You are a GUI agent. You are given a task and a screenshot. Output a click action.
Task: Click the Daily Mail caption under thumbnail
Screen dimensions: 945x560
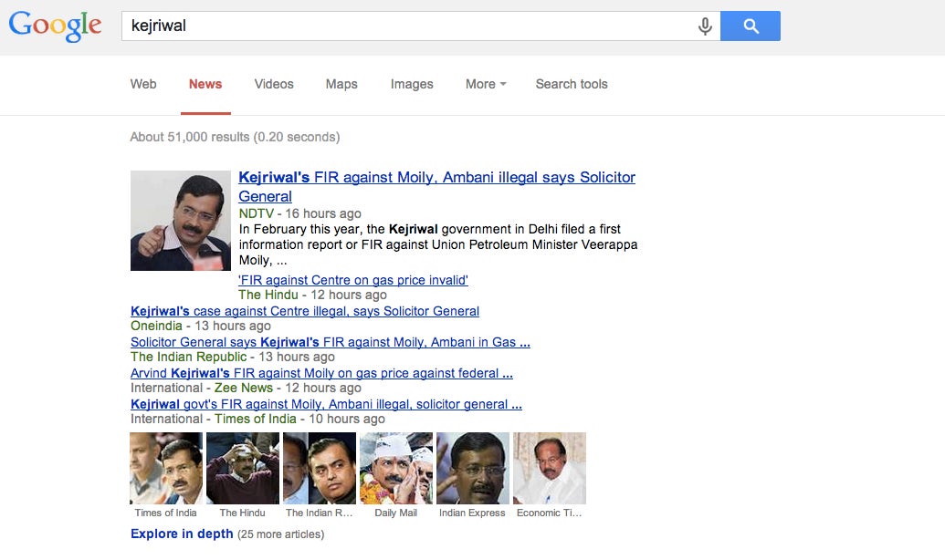pyautogui.click(x=395, y=513)
